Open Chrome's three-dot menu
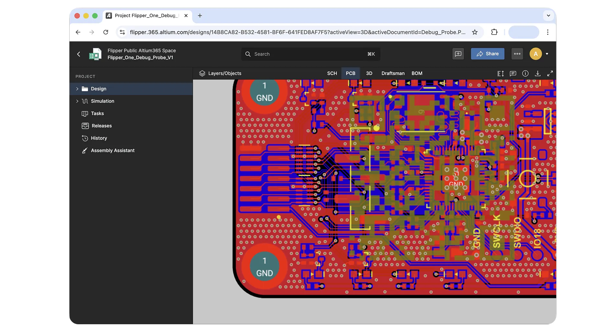Viewport: 615px width, 332px height. tap(548, 32)
